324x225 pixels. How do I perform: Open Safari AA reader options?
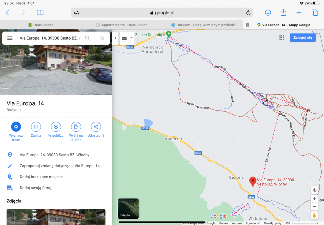[76, 13]
